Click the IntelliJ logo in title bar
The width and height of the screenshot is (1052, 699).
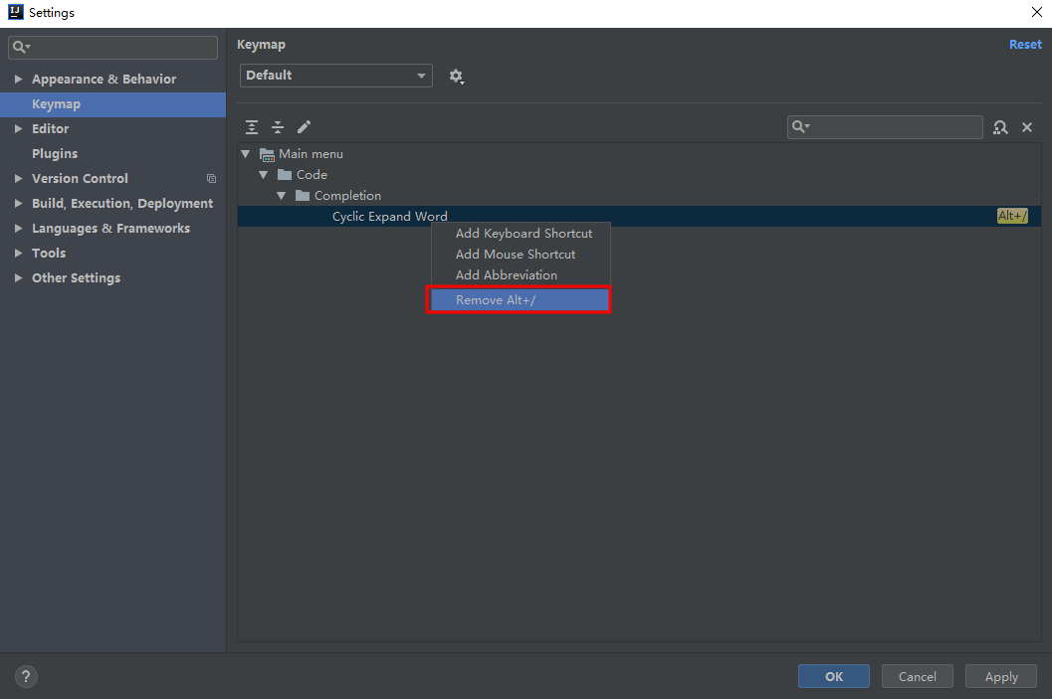16,12
